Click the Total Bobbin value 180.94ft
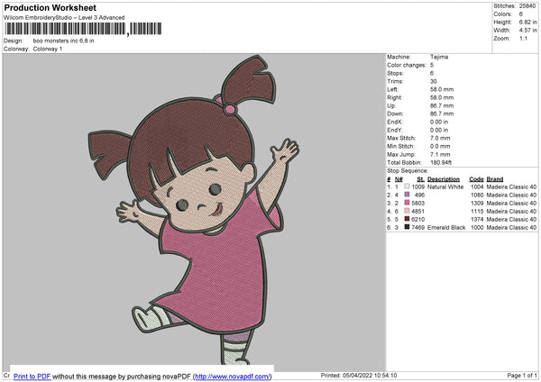 coord(441,162)
